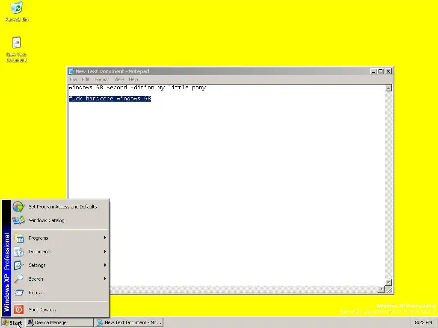
Task: Open the Edit menu in Notepad
Action: pyautogui.click(x=86, y=79)
